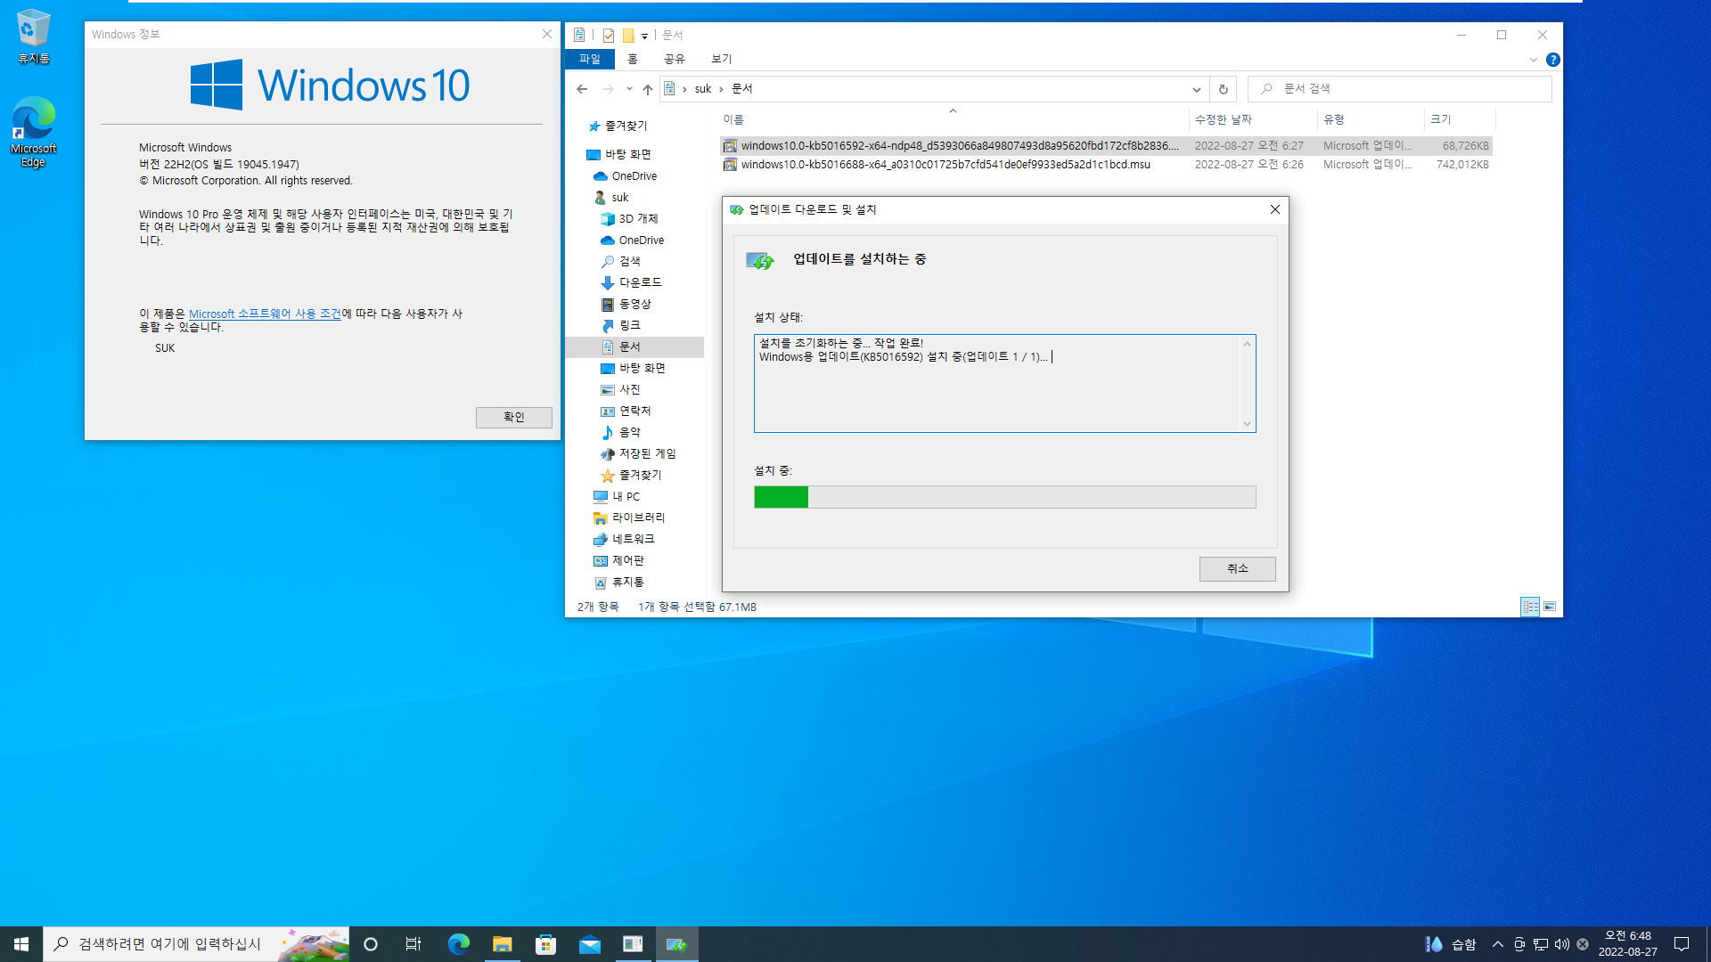The image size is (1711, 962).
Task: Open File Explorer help question mark icon
Action: (x=1552, y=60)
